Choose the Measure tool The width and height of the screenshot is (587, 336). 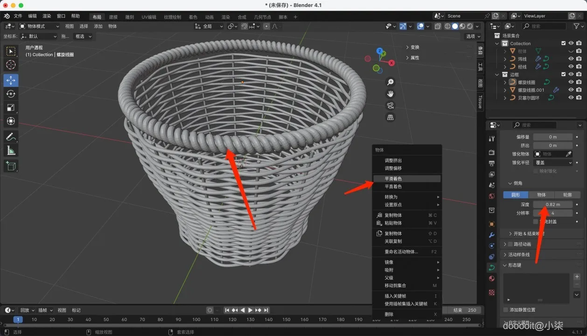point(11,150)
